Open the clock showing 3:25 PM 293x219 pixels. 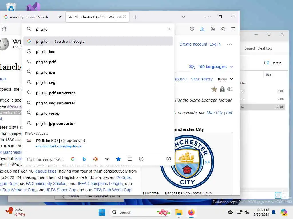261,212
